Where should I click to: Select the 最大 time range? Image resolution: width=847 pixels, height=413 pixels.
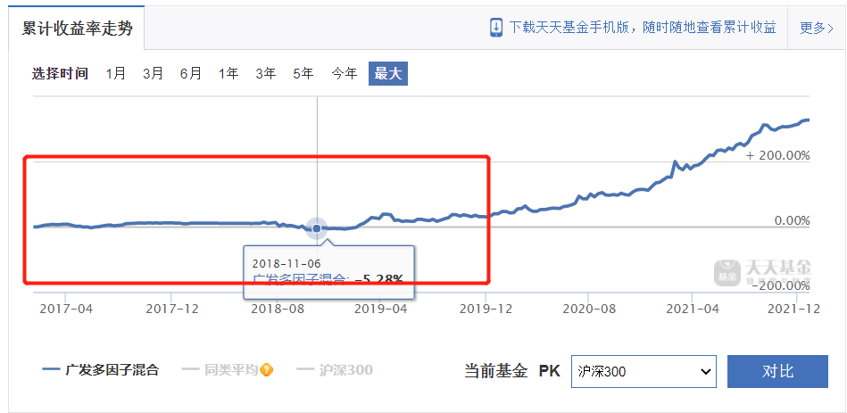(x=388, y=73)
